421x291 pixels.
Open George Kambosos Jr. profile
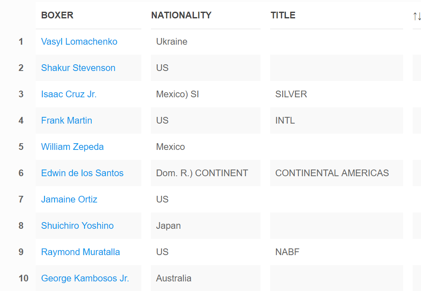85,278
